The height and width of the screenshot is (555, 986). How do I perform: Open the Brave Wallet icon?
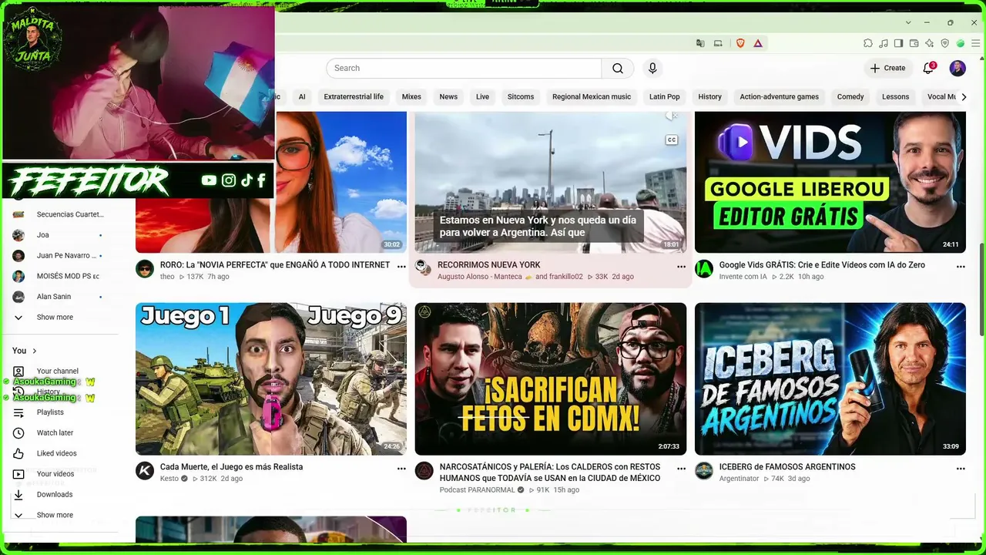click(x=914, y=43)
